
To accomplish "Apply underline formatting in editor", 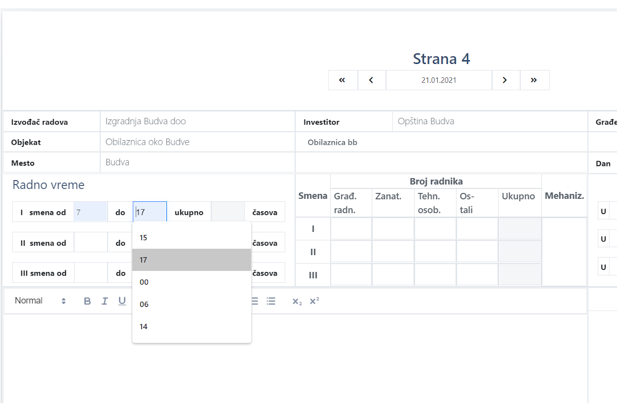I will coord(122,301).
